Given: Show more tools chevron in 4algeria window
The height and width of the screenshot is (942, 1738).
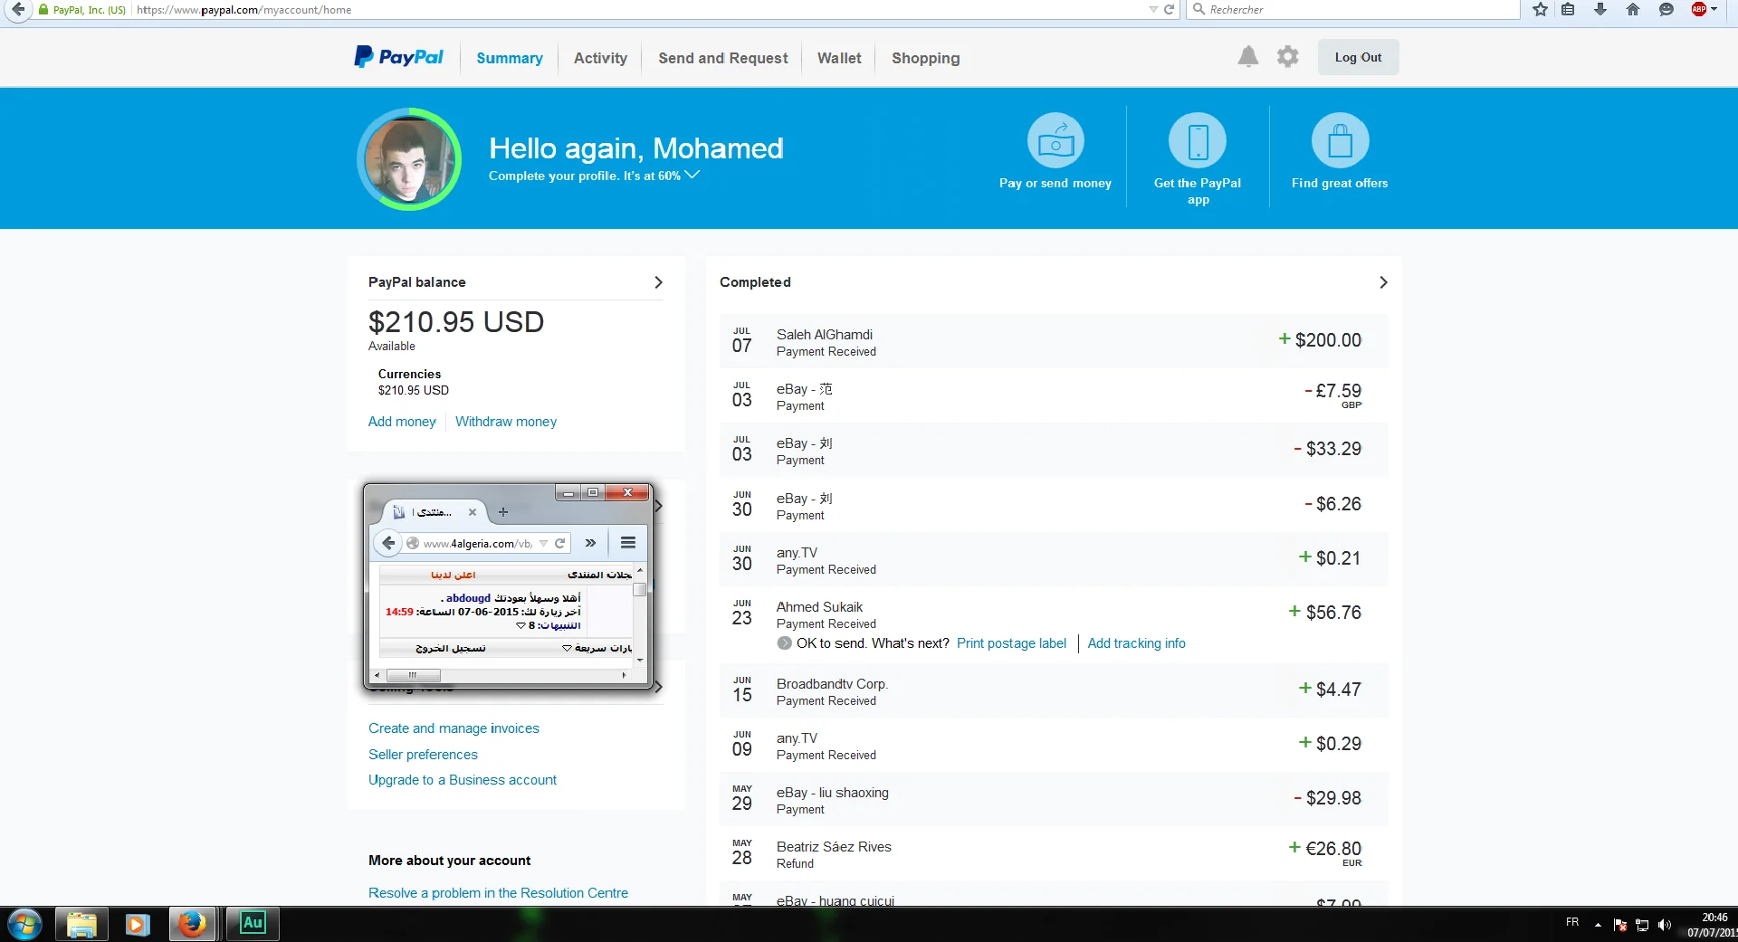Looking at the screenshot, I should pos(590,543).
